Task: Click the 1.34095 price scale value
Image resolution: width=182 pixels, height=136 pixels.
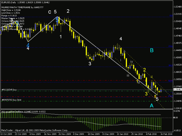Action: click(178, 101)
